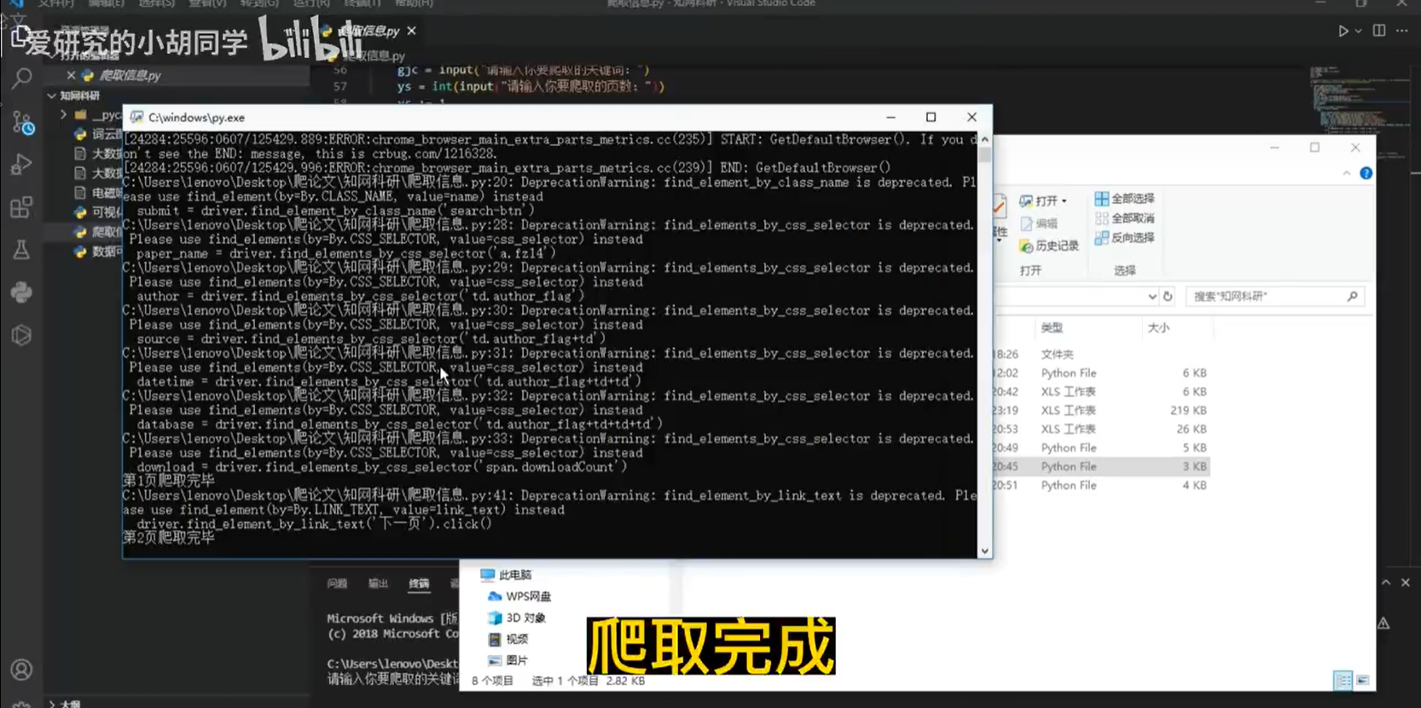Open the Search view in VS Code activity bar
The width and height of the screenshot is (1421, 708).
[x=21, y=79]
